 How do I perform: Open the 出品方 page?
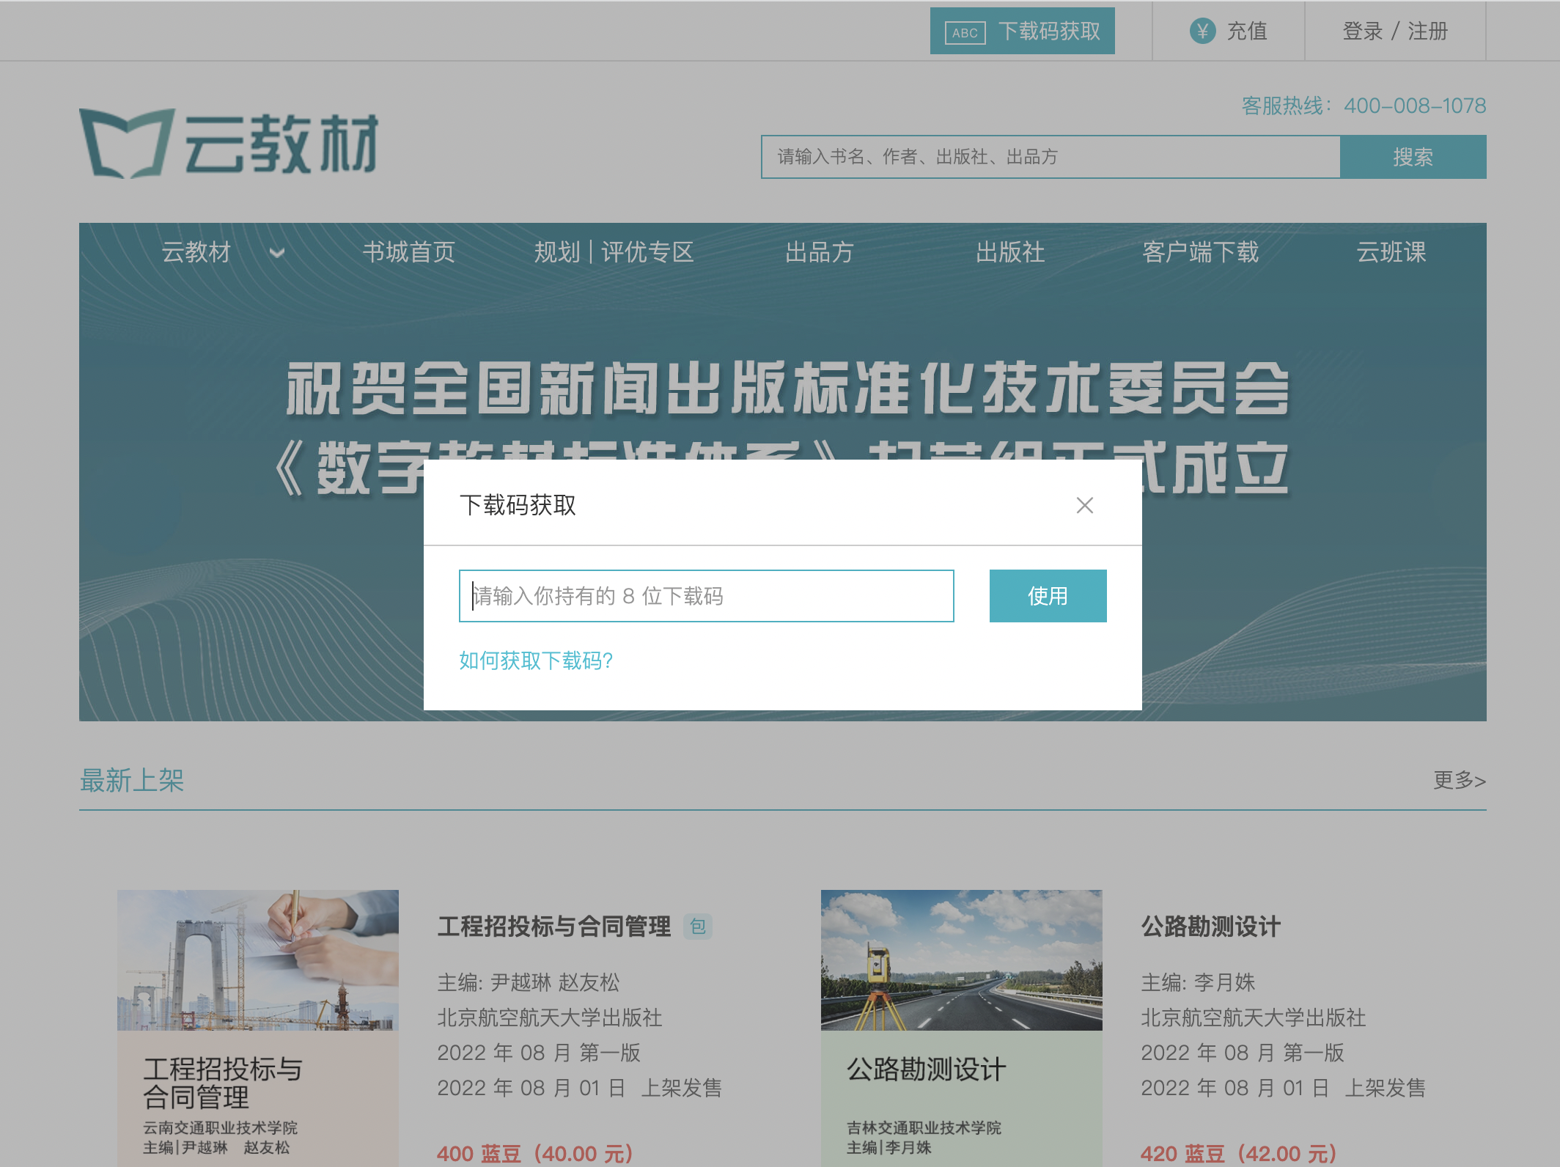[820, 252]
